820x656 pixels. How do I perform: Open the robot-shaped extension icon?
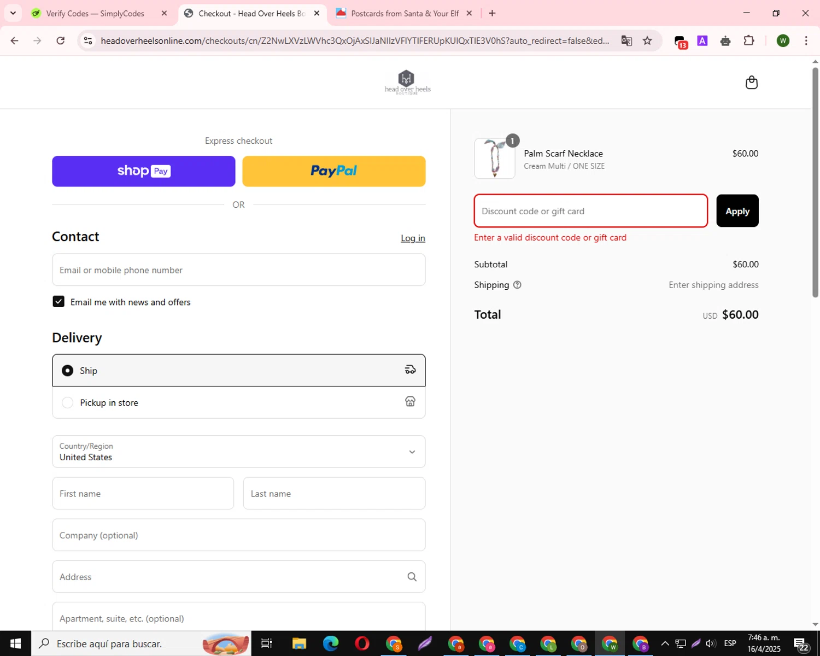(725, 40)
